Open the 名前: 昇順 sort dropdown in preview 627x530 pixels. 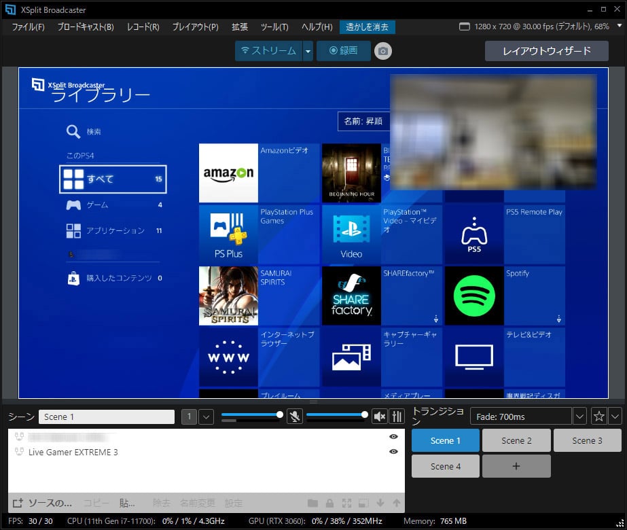363,121
